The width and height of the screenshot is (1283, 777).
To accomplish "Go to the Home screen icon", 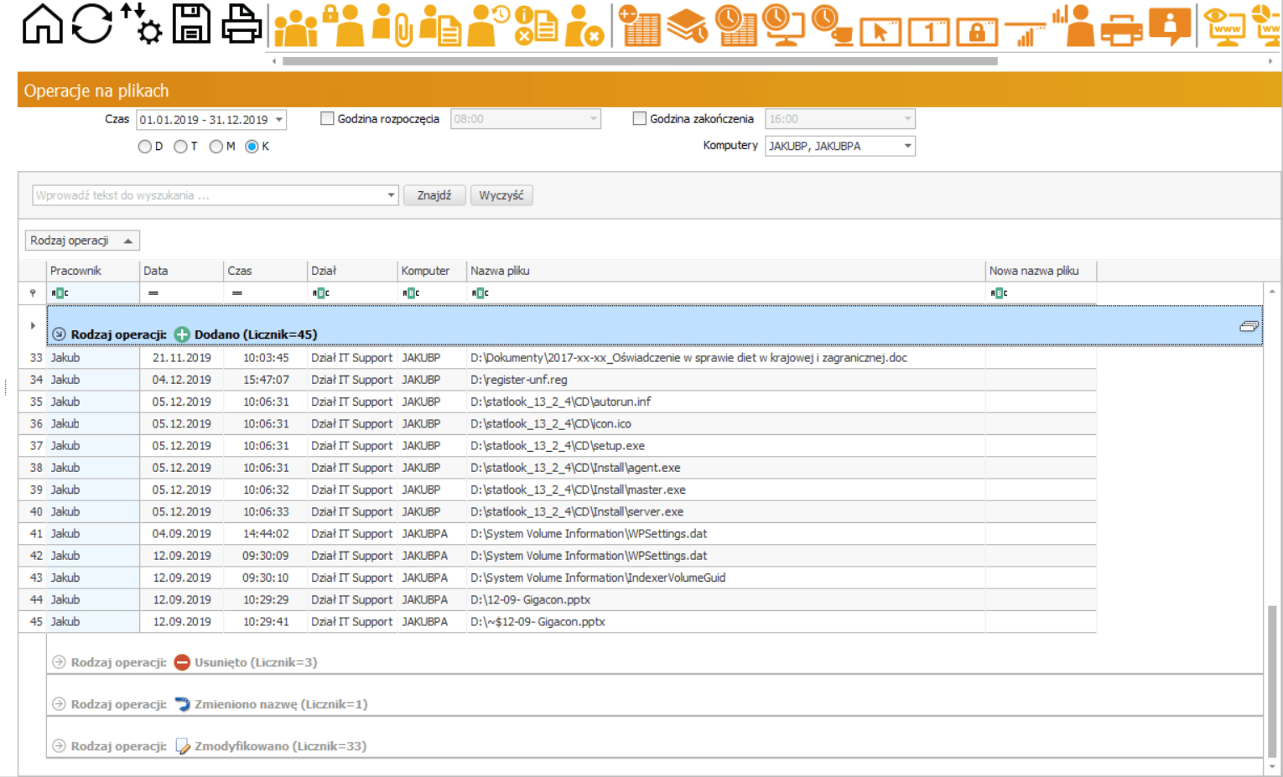I will click(42, 23).
